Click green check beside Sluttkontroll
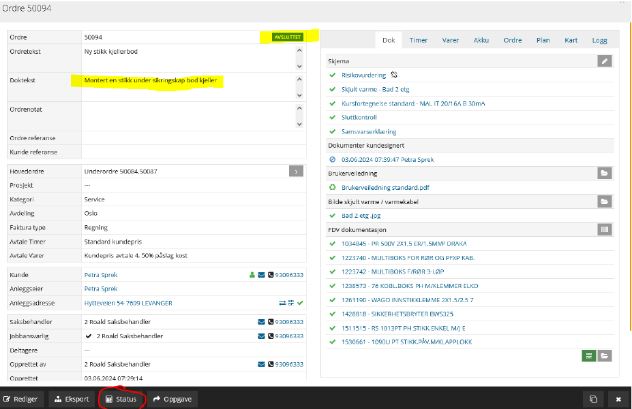This screenshot has width=632, height=409. [x=333, y=118]
